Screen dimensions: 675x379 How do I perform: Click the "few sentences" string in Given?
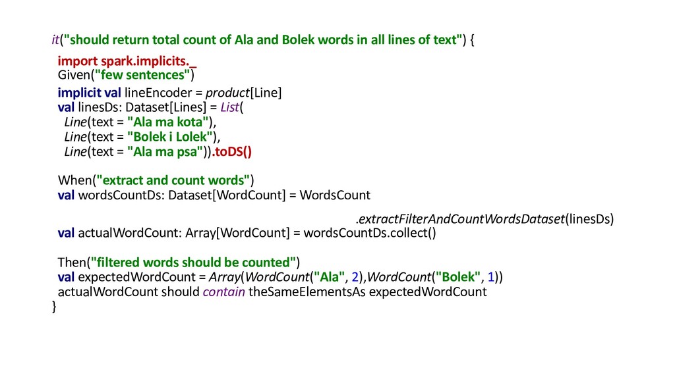click(142, 75)
